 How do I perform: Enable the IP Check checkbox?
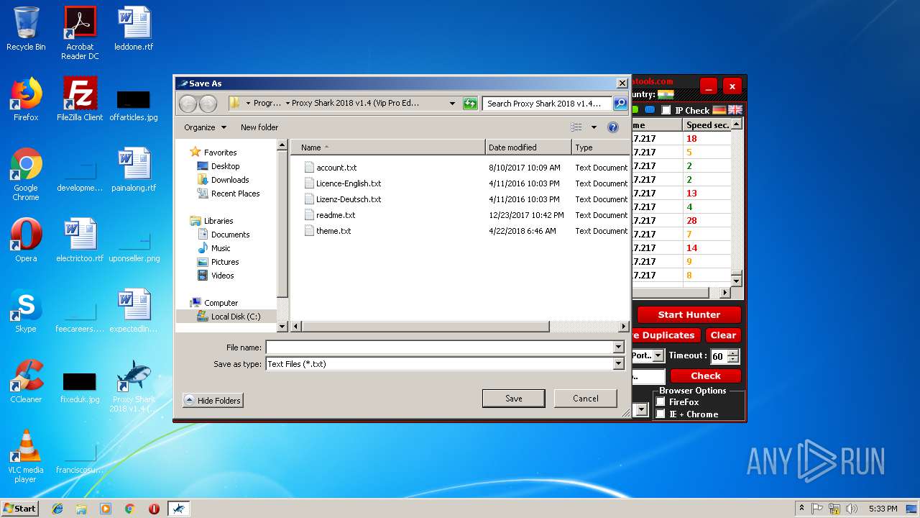click(x=666, y=110)
